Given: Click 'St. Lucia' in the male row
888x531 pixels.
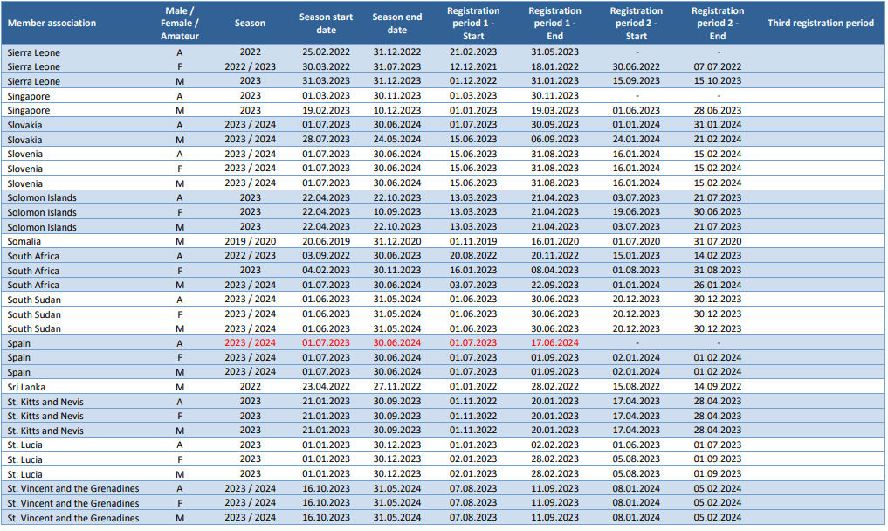Looking at the screenshot, I should [x=25, y=474].
